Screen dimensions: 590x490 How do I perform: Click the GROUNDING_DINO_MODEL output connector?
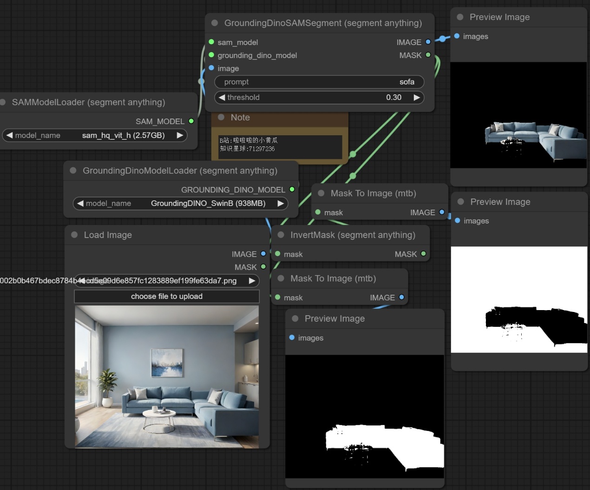pyautogui.click(x=292, y=189)
